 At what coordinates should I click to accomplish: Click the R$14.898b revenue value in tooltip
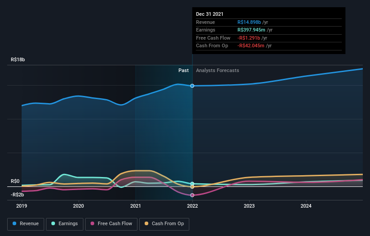pos(249,22)
